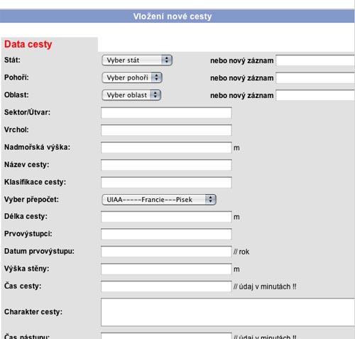Click the Nadmořská výška input field
Image resolution: width=355 pixels, height=339 pixels.
(166, 147)
